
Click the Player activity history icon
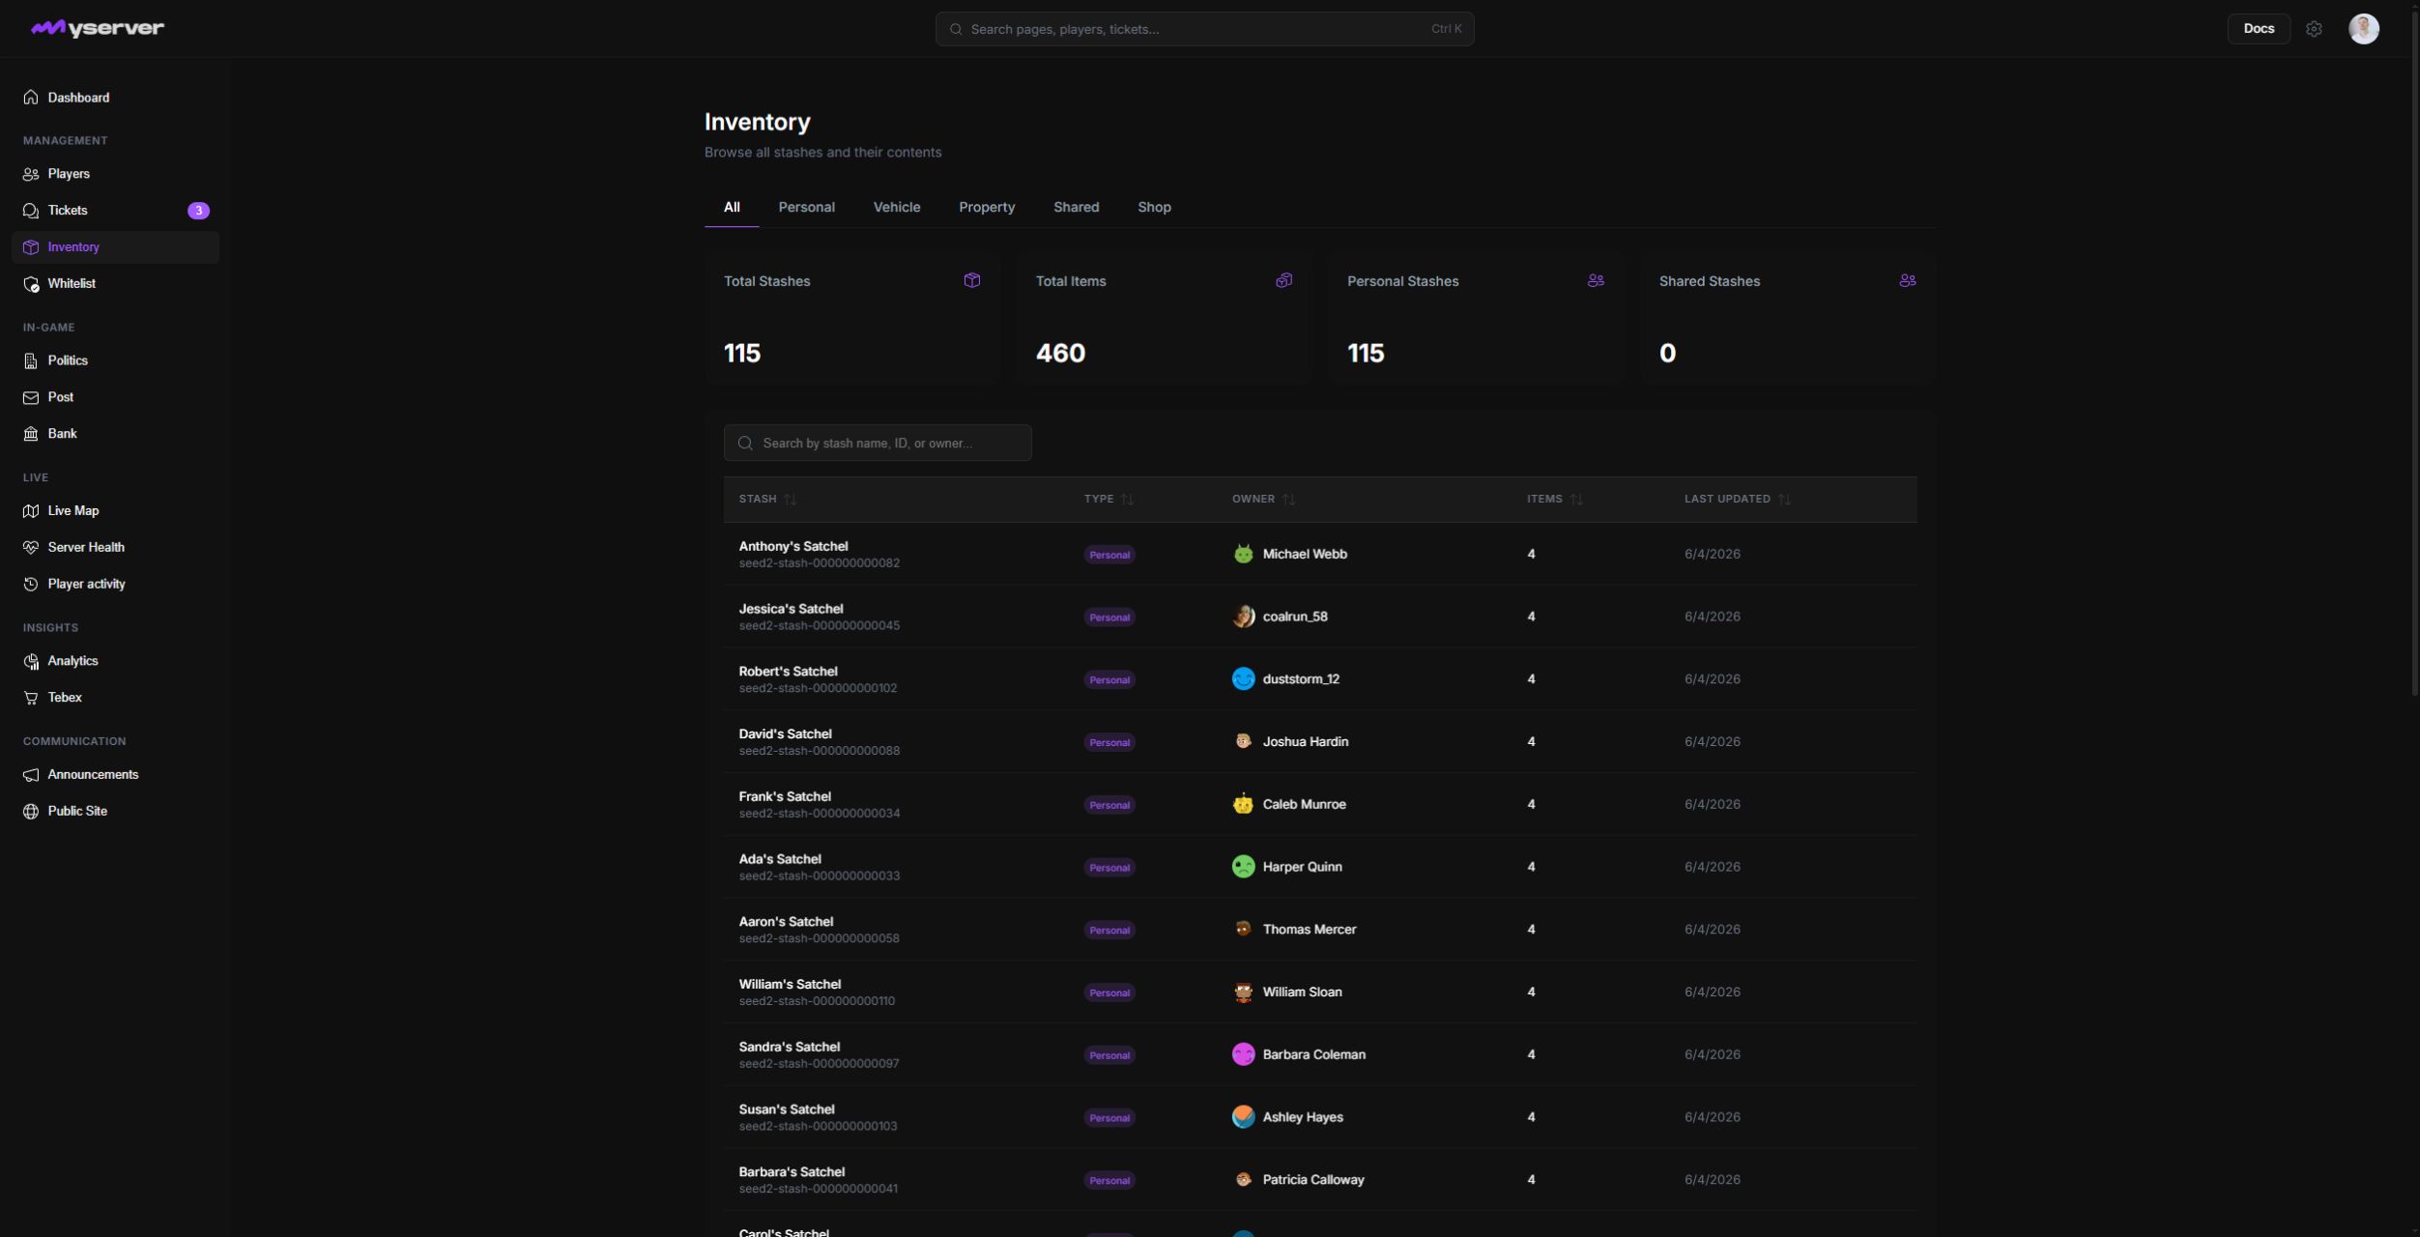(x=31, y=585)
